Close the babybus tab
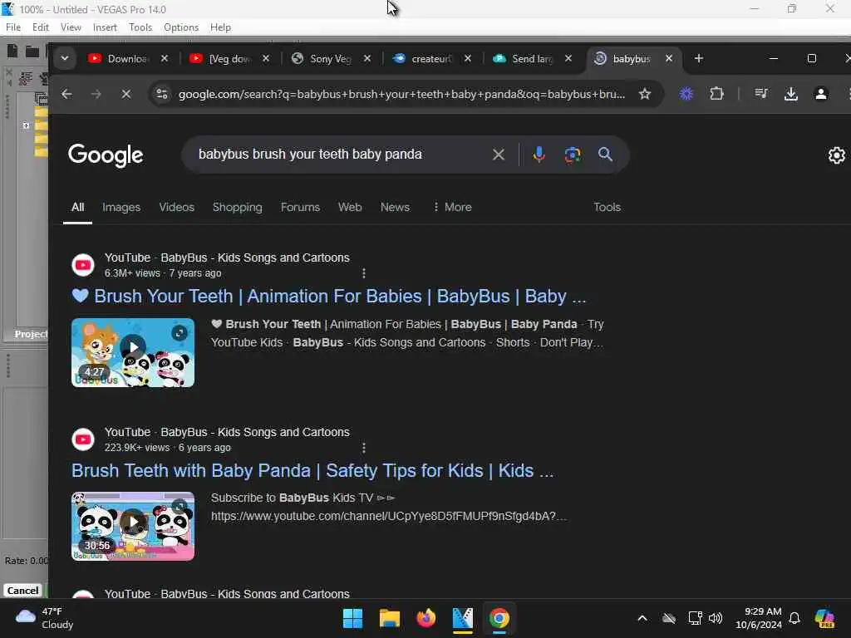The width and height of the screenshot is (851, 638). point(669,58)
